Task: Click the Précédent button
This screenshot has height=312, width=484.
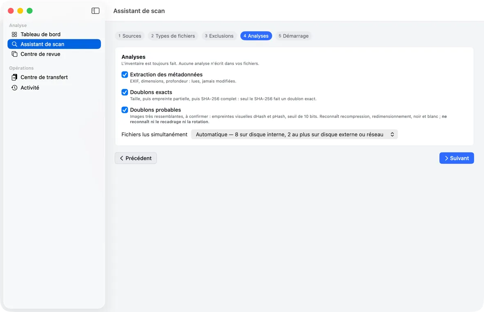Action: coord(136,158)
